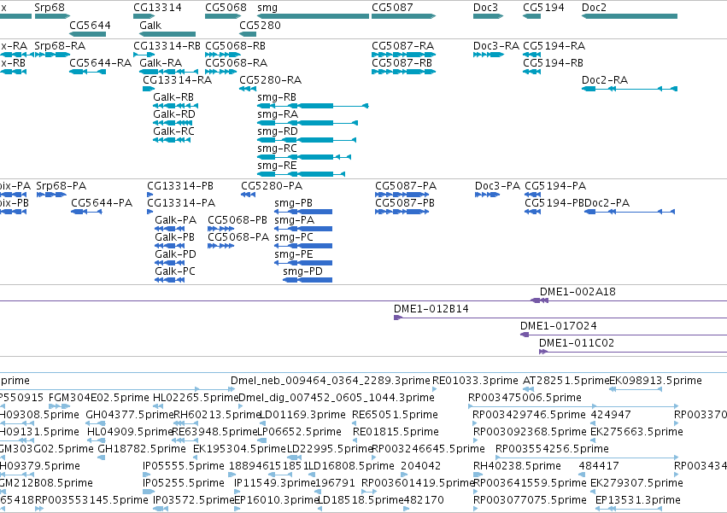Viewport: 727px width, 513px height.
Task: Click the CG5068-PB protein feature
Action: coord(220,229)
